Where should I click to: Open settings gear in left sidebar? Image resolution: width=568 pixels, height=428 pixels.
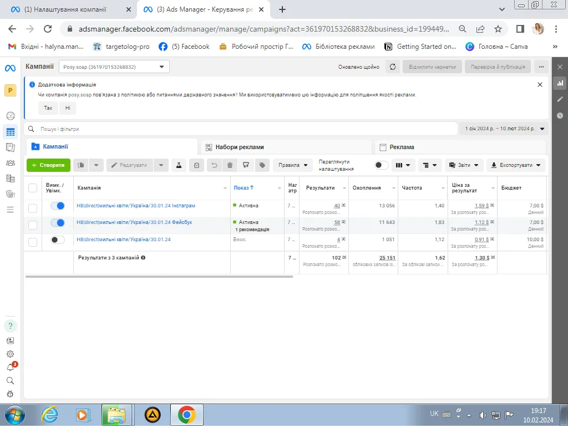coord(10,354)
